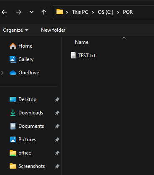Click the Desktop monitor icon
The image size is (154, 175).
click(x=13, y=99)
